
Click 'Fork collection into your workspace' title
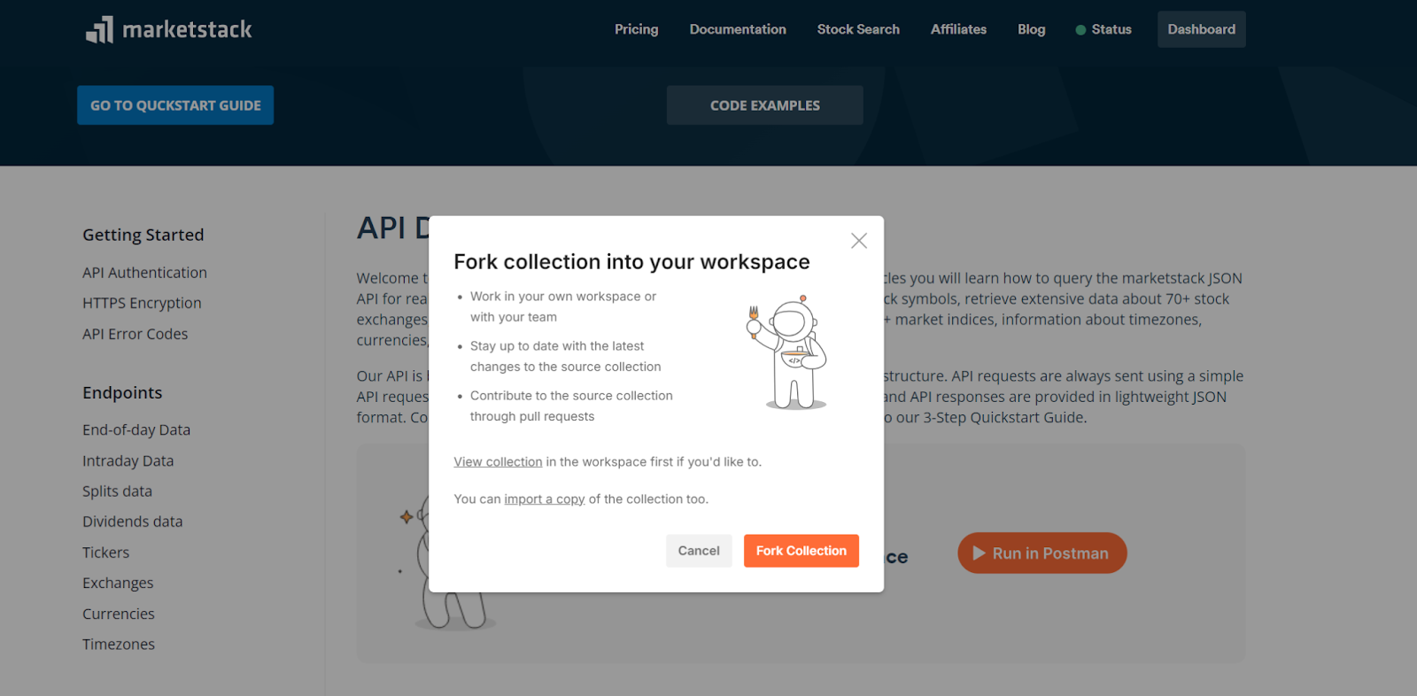pos(631,262)
